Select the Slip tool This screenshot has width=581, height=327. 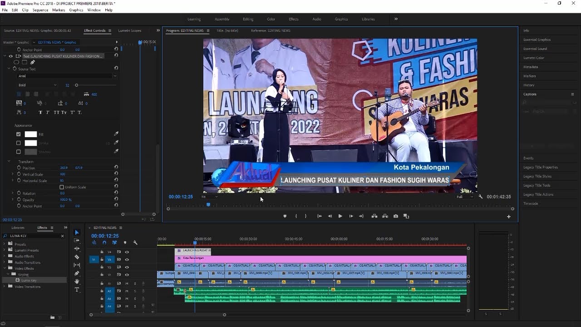pyautogui.click(x=77, y=265)
